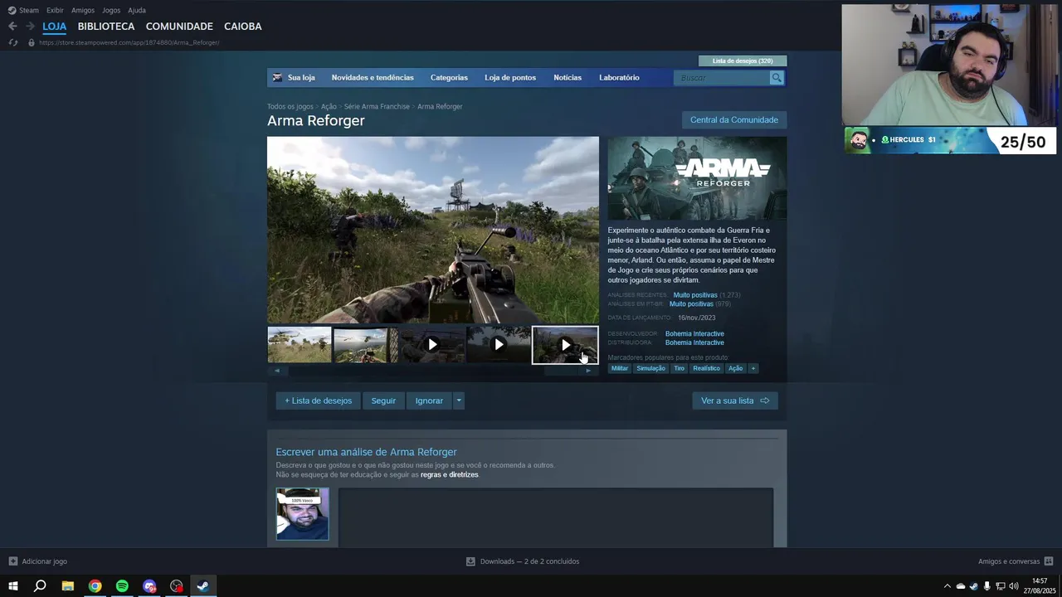The height and width of the screenshot is (597, 1062).
Task: Open Amigos e conversas panel
Action: 1016,561
